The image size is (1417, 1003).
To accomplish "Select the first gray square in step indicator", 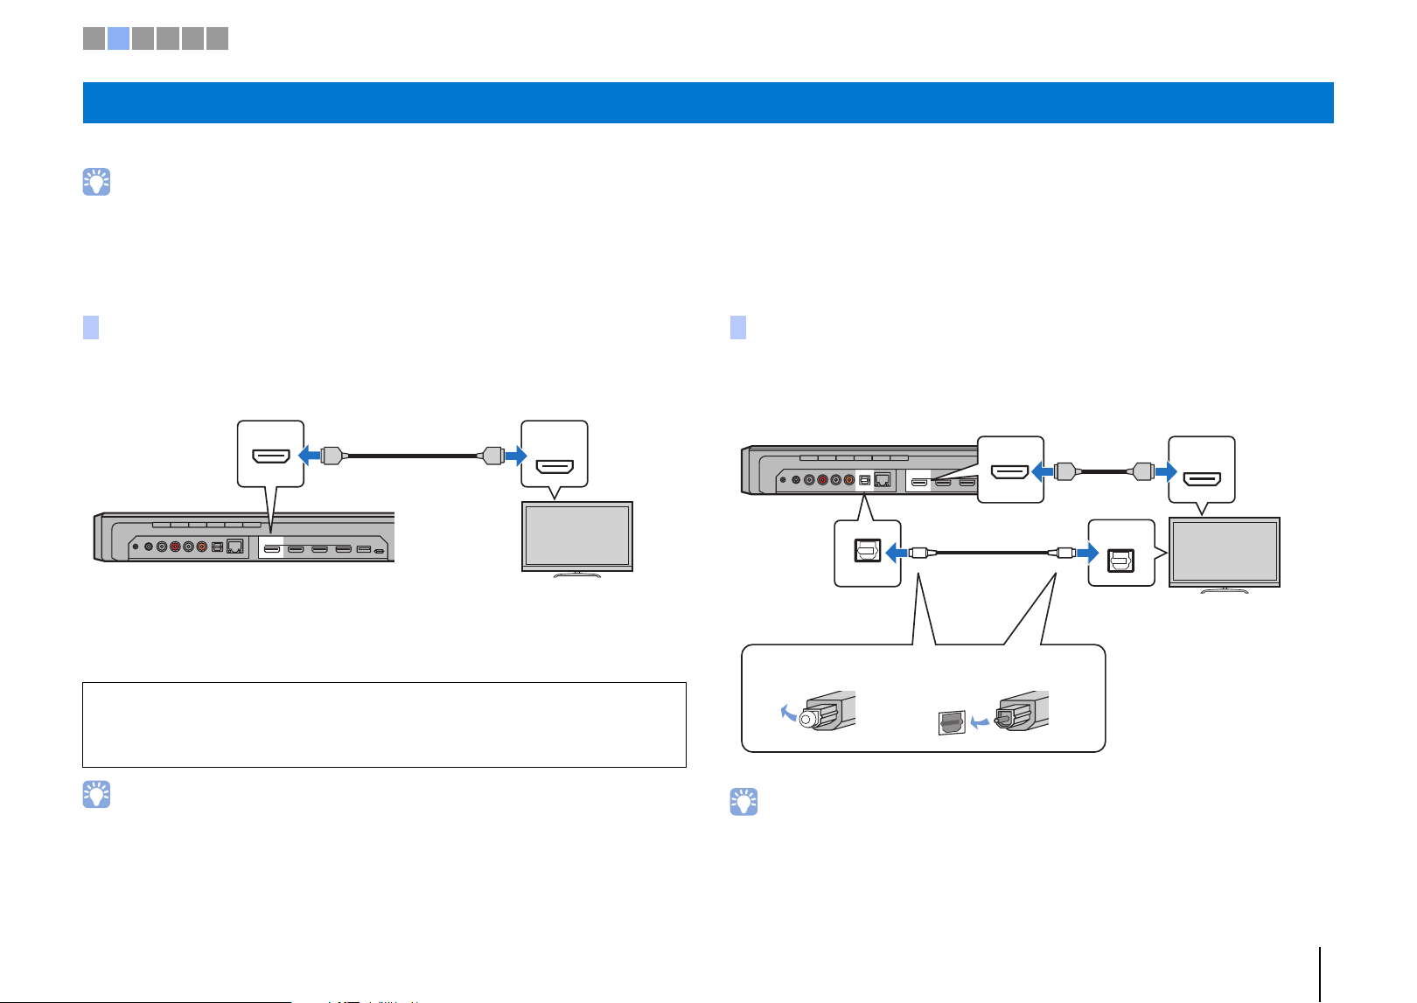I will 94,38.
